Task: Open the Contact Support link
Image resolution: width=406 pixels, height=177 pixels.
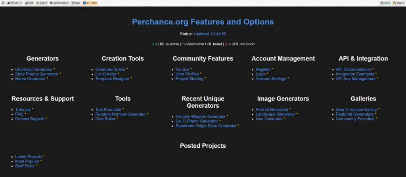Action: point(30,119)
